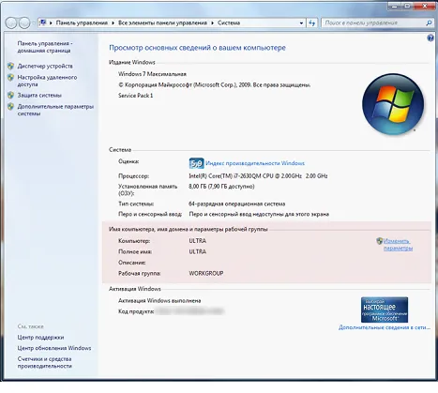
Task: Open 'Дополнительные параметры системы' link
Action: point(55,110)
